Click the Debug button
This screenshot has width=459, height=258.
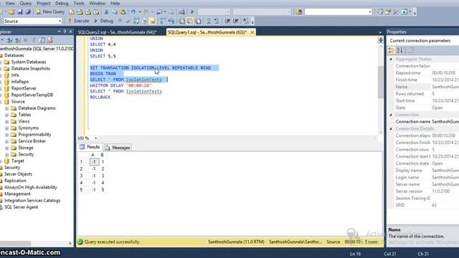(x=103, y=21)
